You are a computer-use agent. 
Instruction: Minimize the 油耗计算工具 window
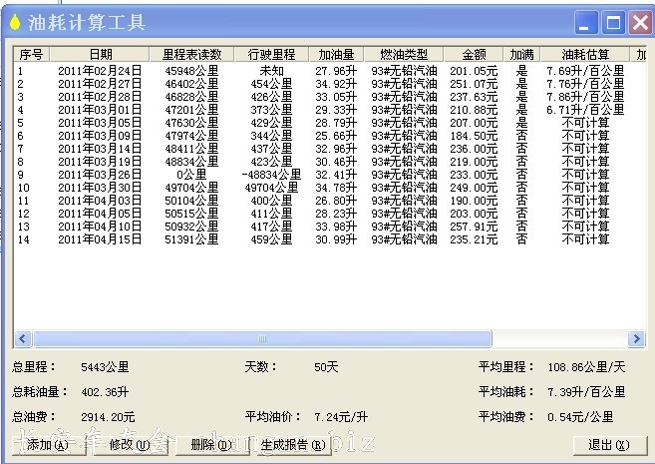(586, 22)
